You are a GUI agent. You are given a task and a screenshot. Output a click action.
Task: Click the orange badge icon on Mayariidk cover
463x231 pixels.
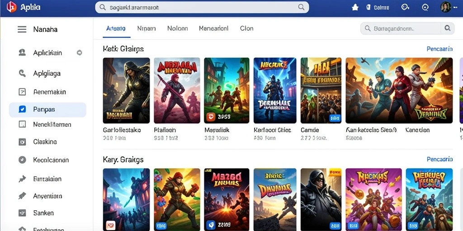[211, 117]
